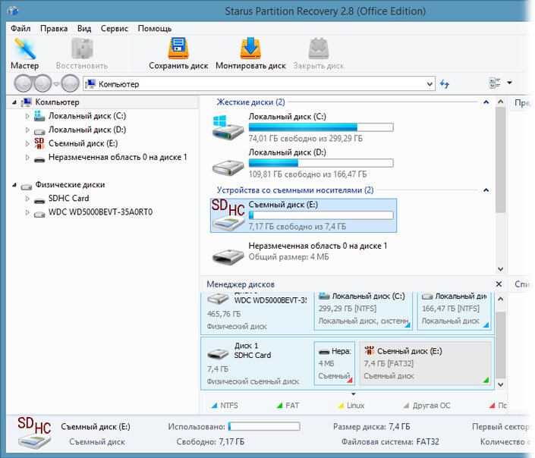
Task: Select Съемный диск (E:) FAT32 partition block
Action: pyautogui.click(x=425, y=363)
